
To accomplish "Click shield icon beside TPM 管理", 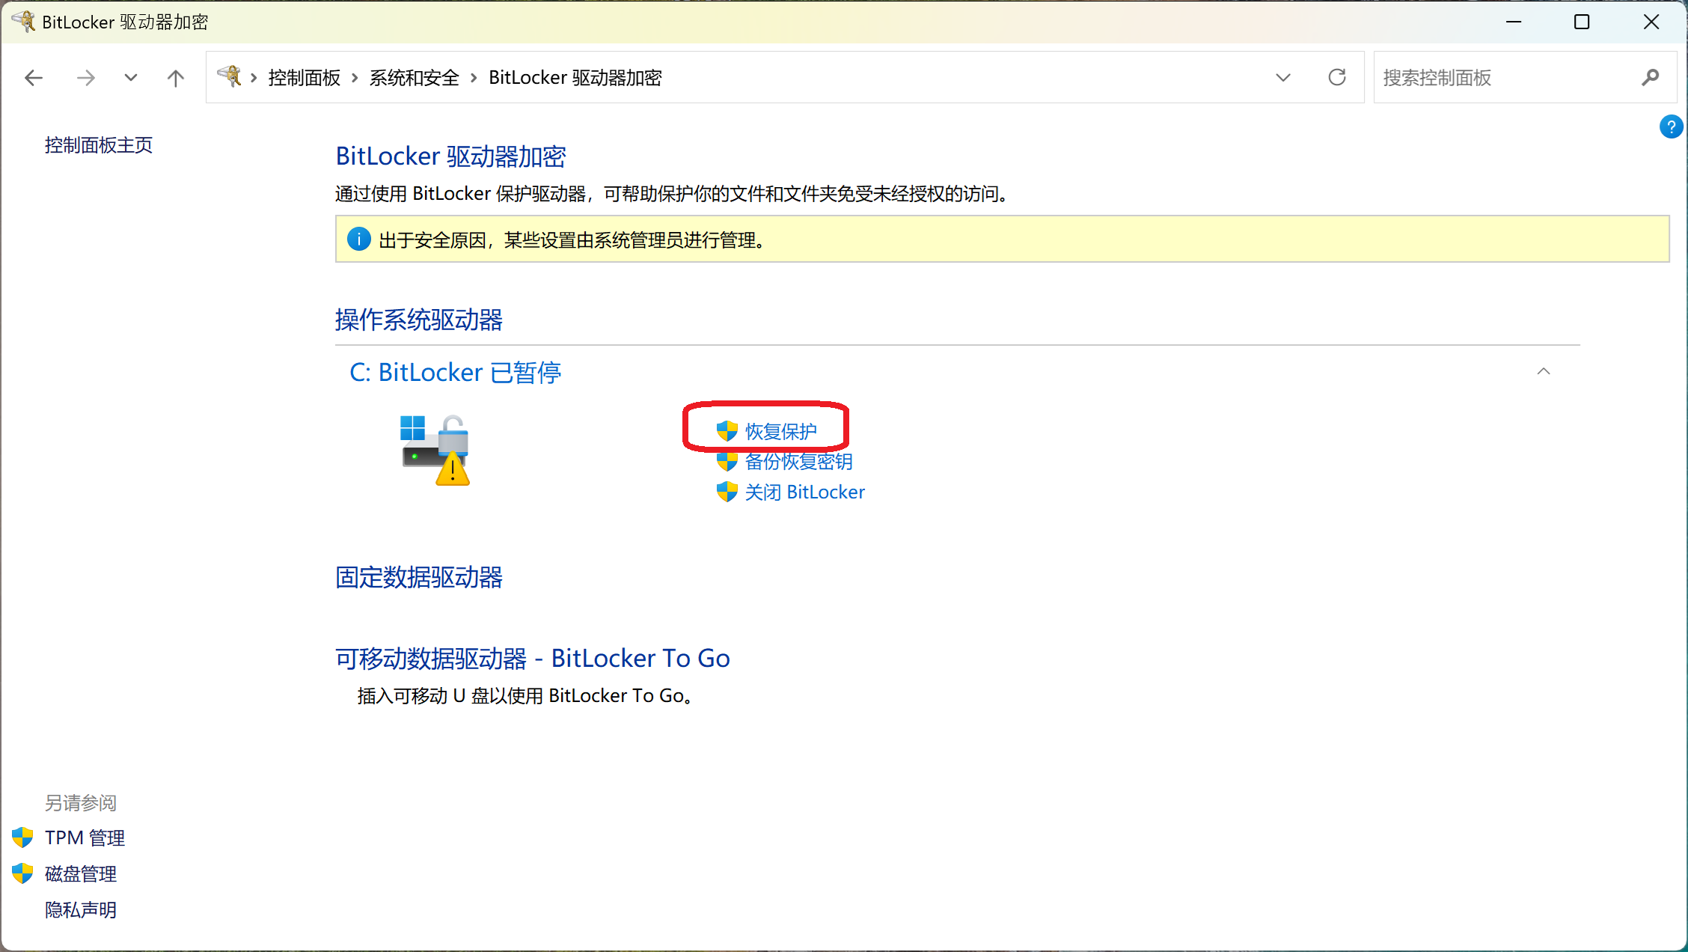I will (22, 837).
